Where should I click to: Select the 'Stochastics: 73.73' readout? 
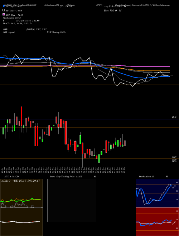coord(11,18)
